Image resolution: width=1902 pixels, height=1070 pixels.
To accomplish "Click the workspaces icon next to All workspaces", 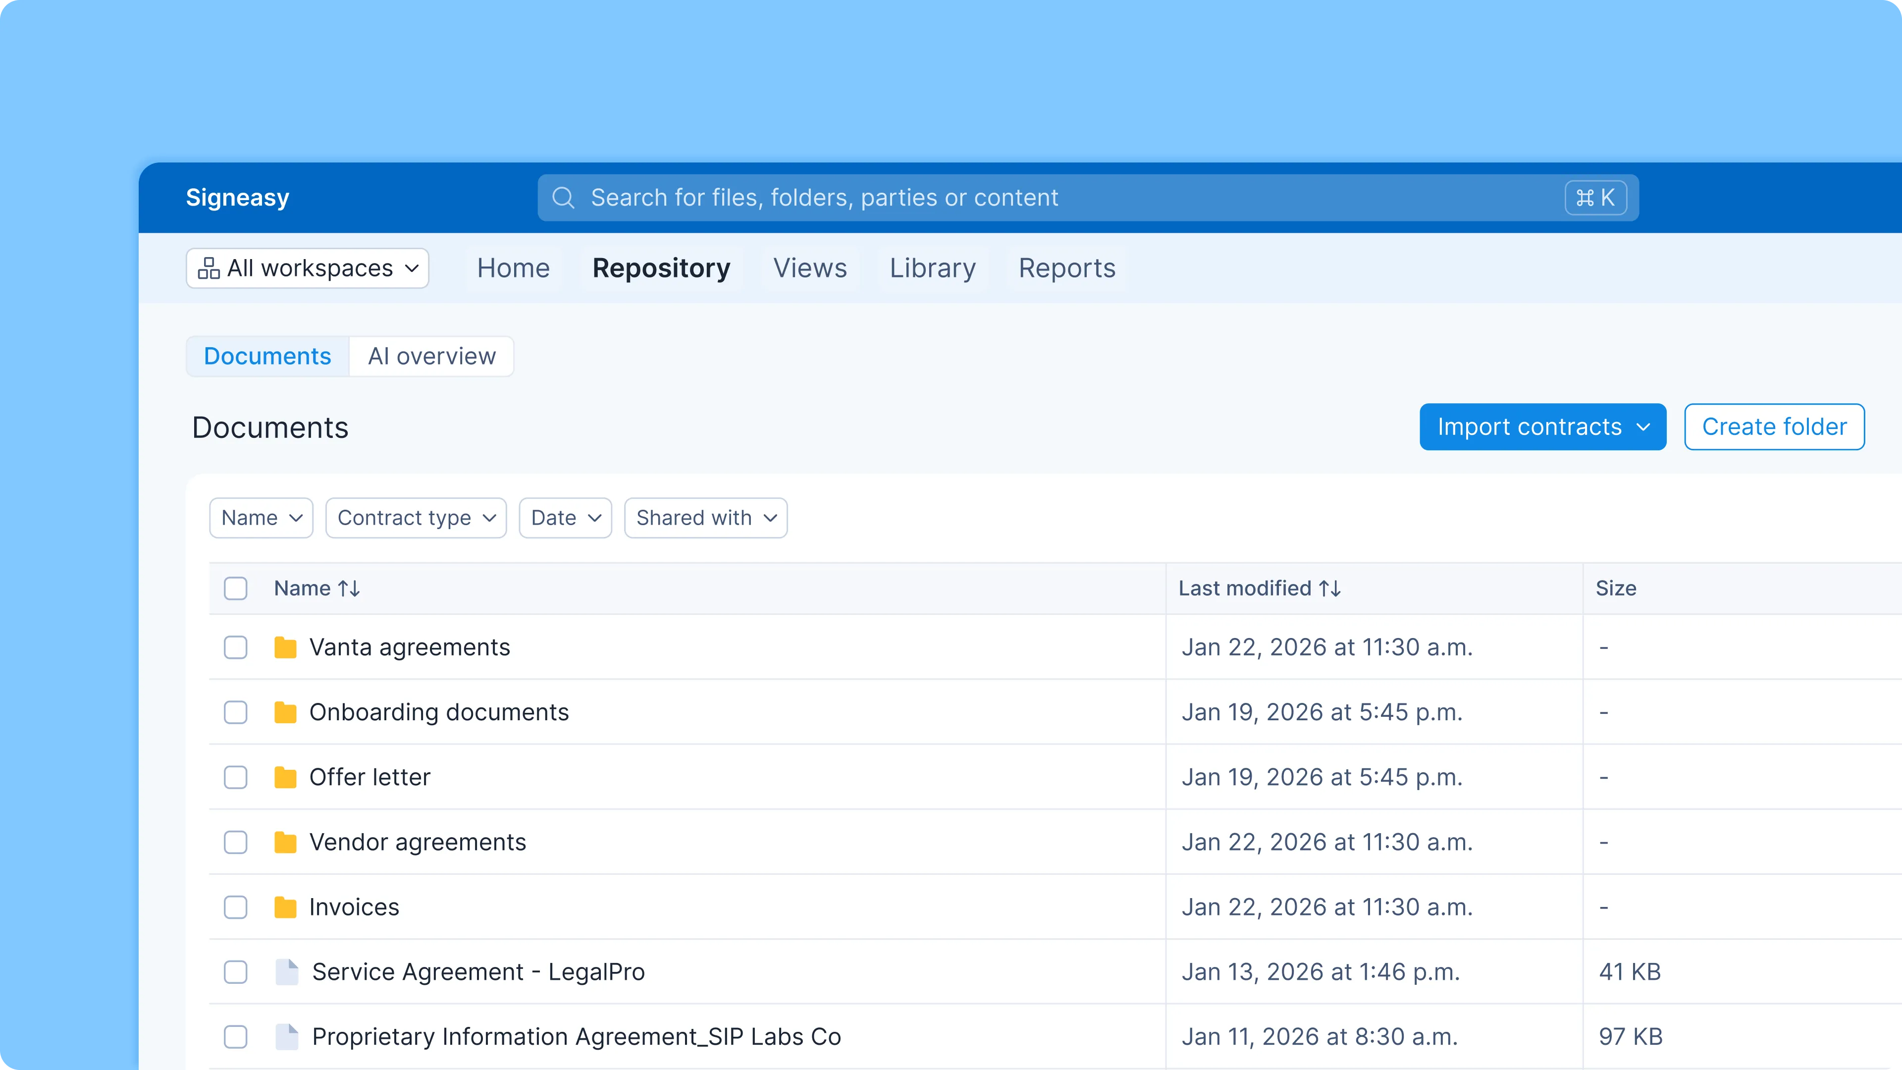I will (209, 268).
